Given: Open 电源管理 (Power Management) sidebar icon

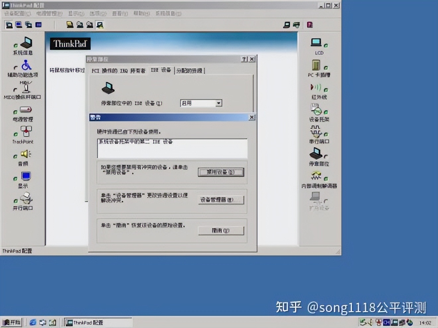Looking at the screenshot, I should point(25,110).
